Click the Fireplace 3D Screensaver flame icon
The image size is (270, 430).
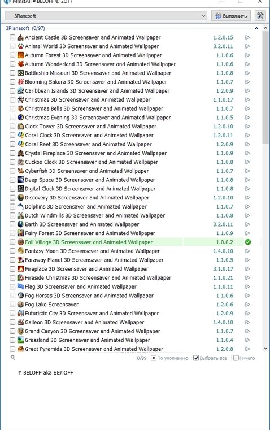point(20,269)
